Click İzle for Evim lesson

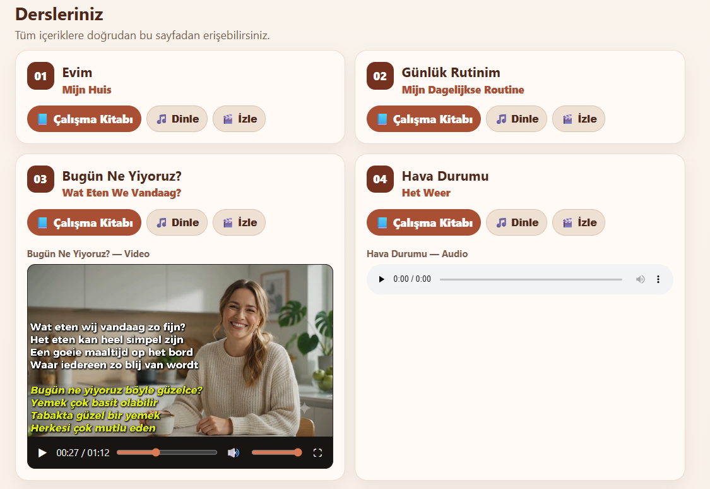(239, 119)
